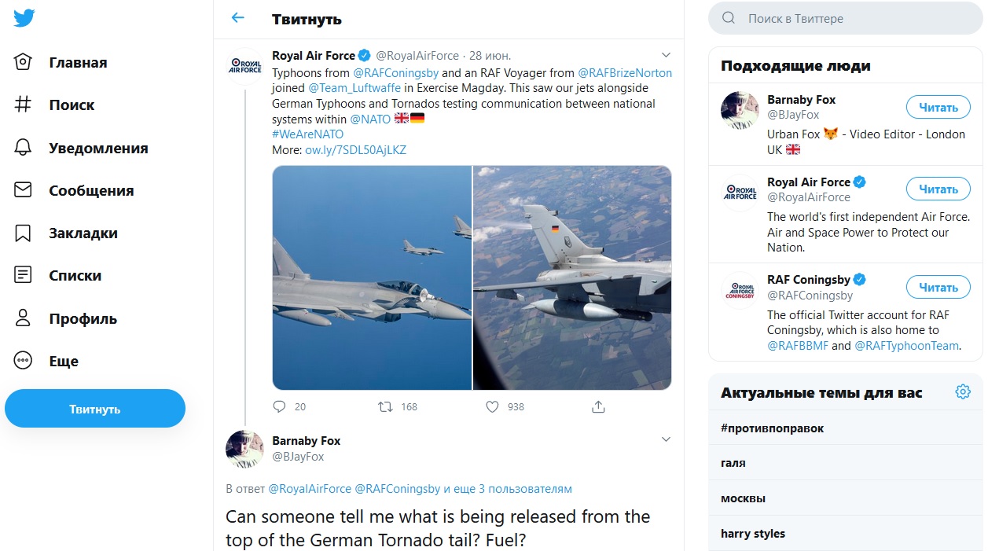
Task: Go back using the arrow icon
Action: click(237, 18)
